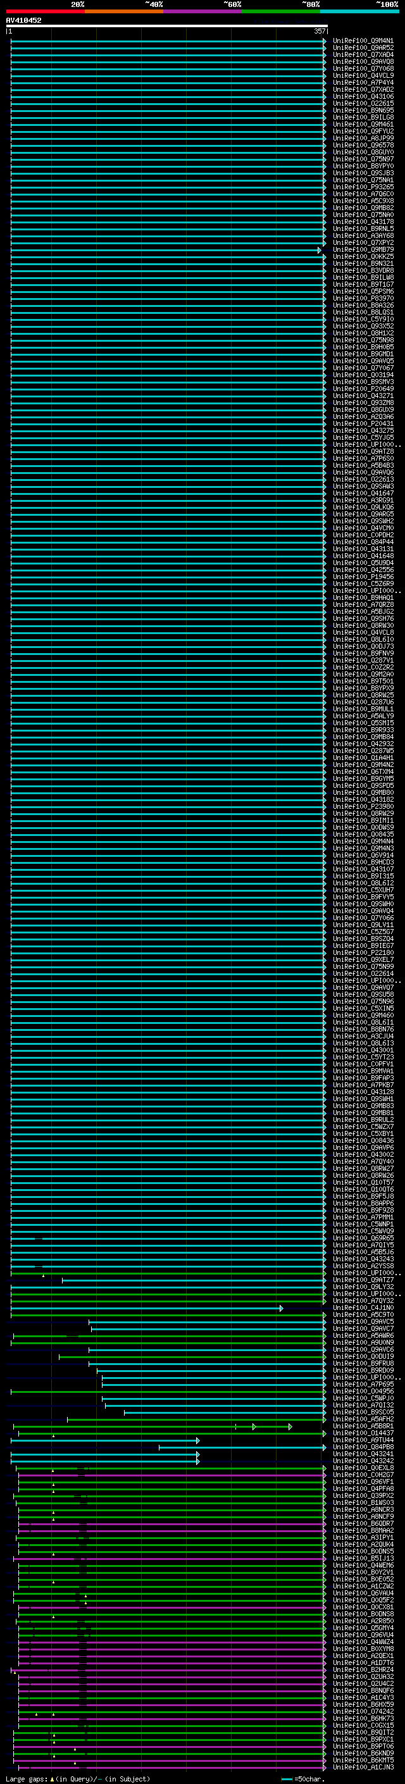
Task: Select hit label UniRef100_Q9SJB3
Action: click(x=363, y=173)
